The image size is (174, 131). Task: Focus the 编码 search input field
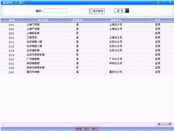coord(56,11)
